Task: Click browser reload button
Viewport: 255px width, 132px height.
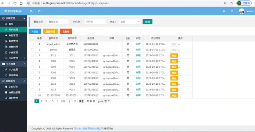Action: point(15,3)
